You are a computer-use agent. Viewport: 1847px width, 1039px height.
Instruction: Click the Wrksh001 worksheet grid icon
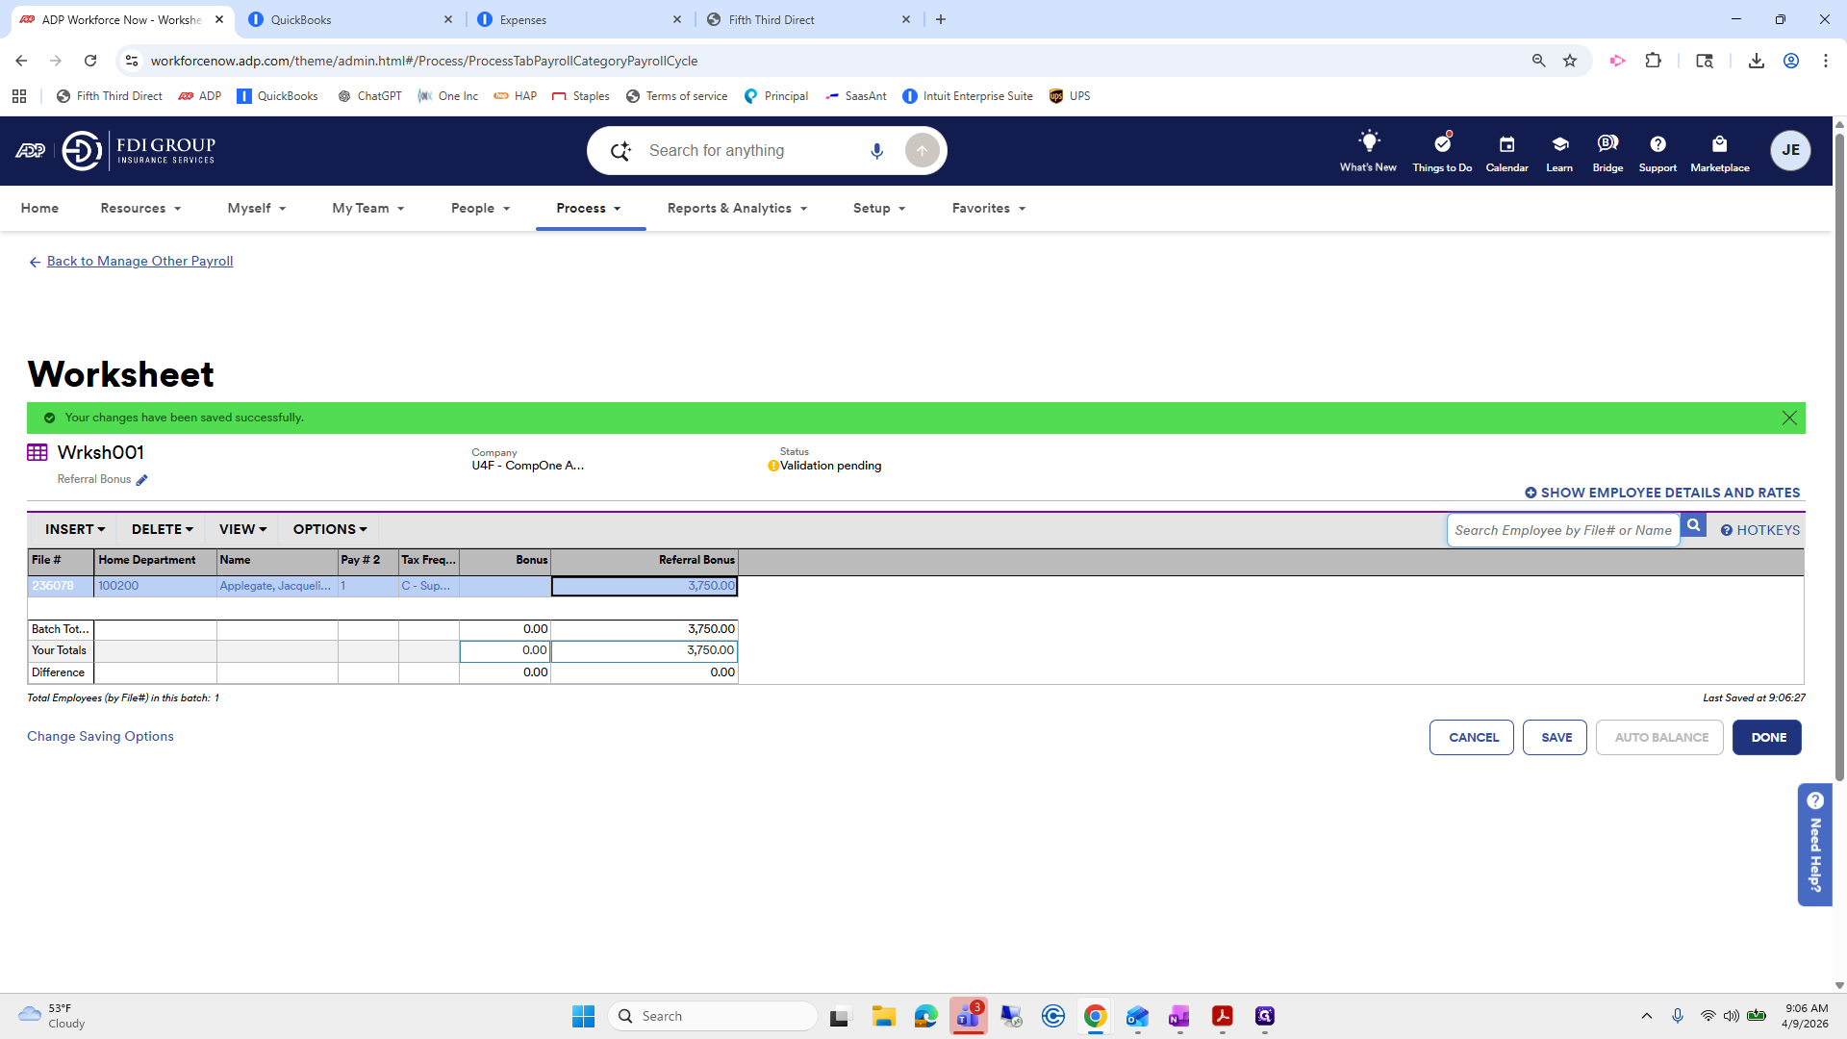[38, 452]
